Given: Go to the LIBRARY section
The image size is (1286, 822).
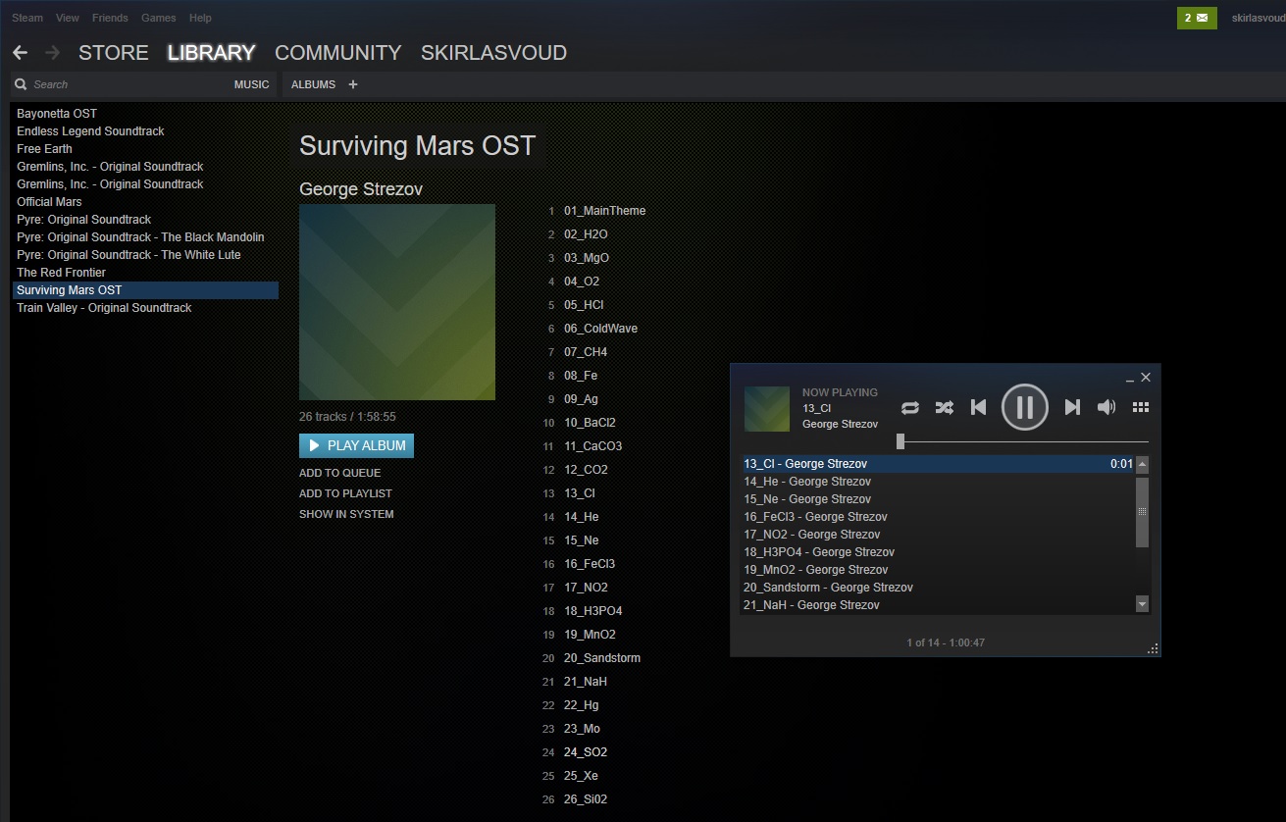Looking at the screenshot, I should tap(212, 53).
